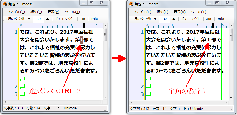Maximize the left medit window

[x=91, y=3]
